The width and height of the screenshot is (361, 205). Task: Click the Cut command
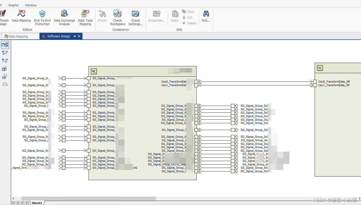(x=188, y=17)
